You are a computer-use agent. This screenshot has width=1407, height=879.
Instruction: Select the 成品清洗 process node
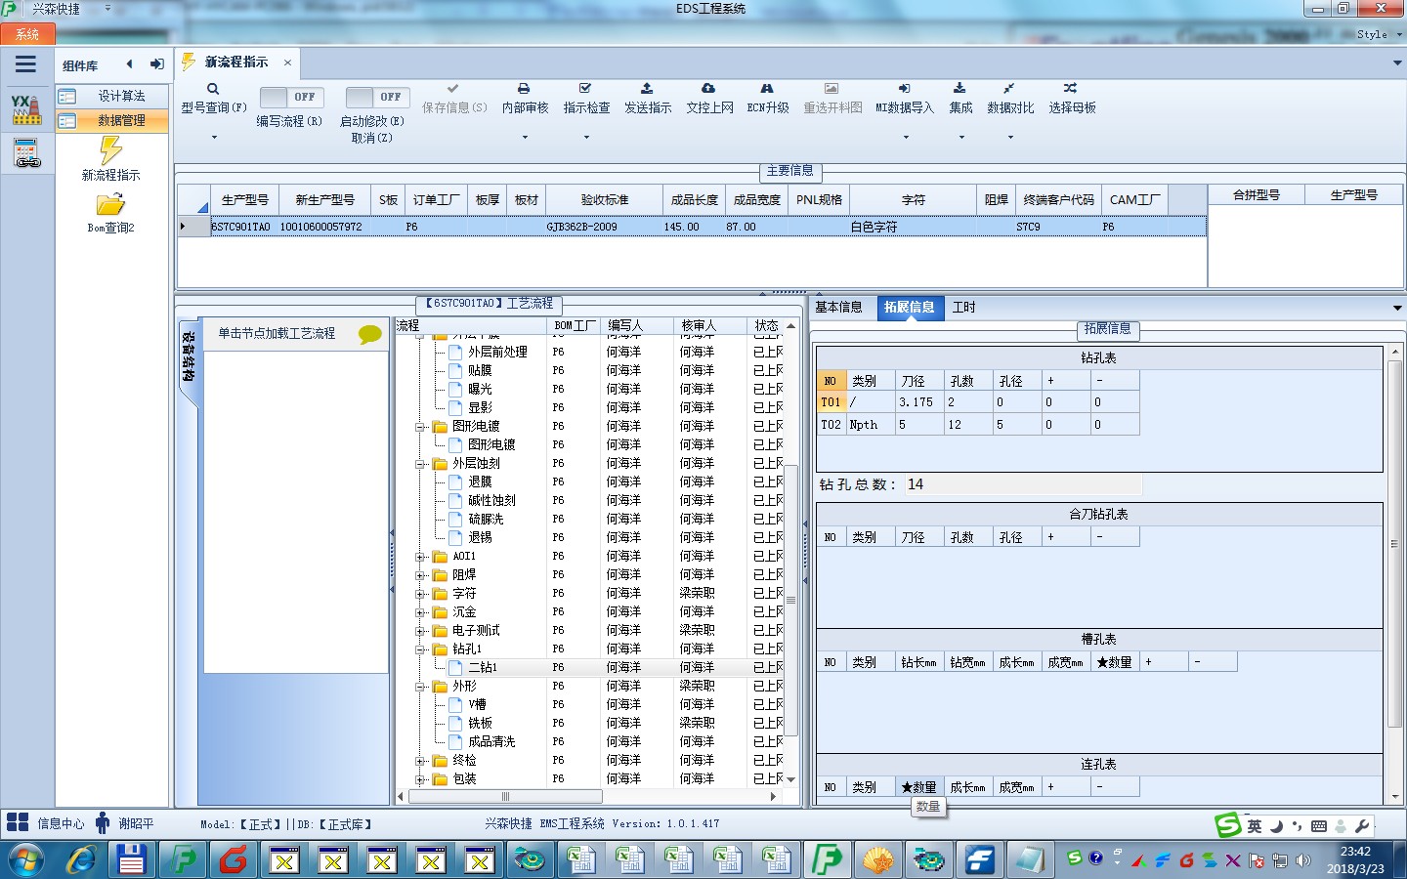click(x=491, y=742)
